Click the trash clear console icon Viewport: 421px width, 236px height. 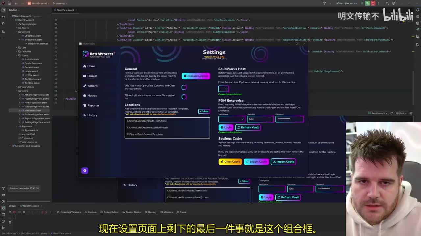click(10, 222)
